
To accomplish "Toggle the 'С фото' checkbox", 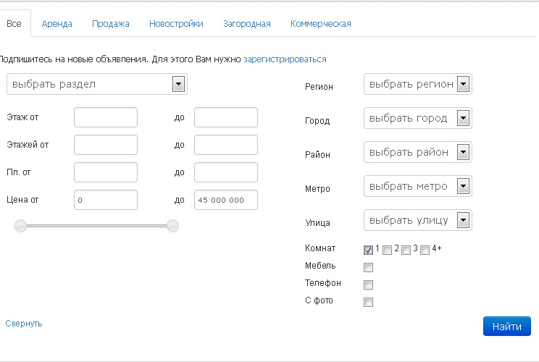I will (x=368, y=302).
